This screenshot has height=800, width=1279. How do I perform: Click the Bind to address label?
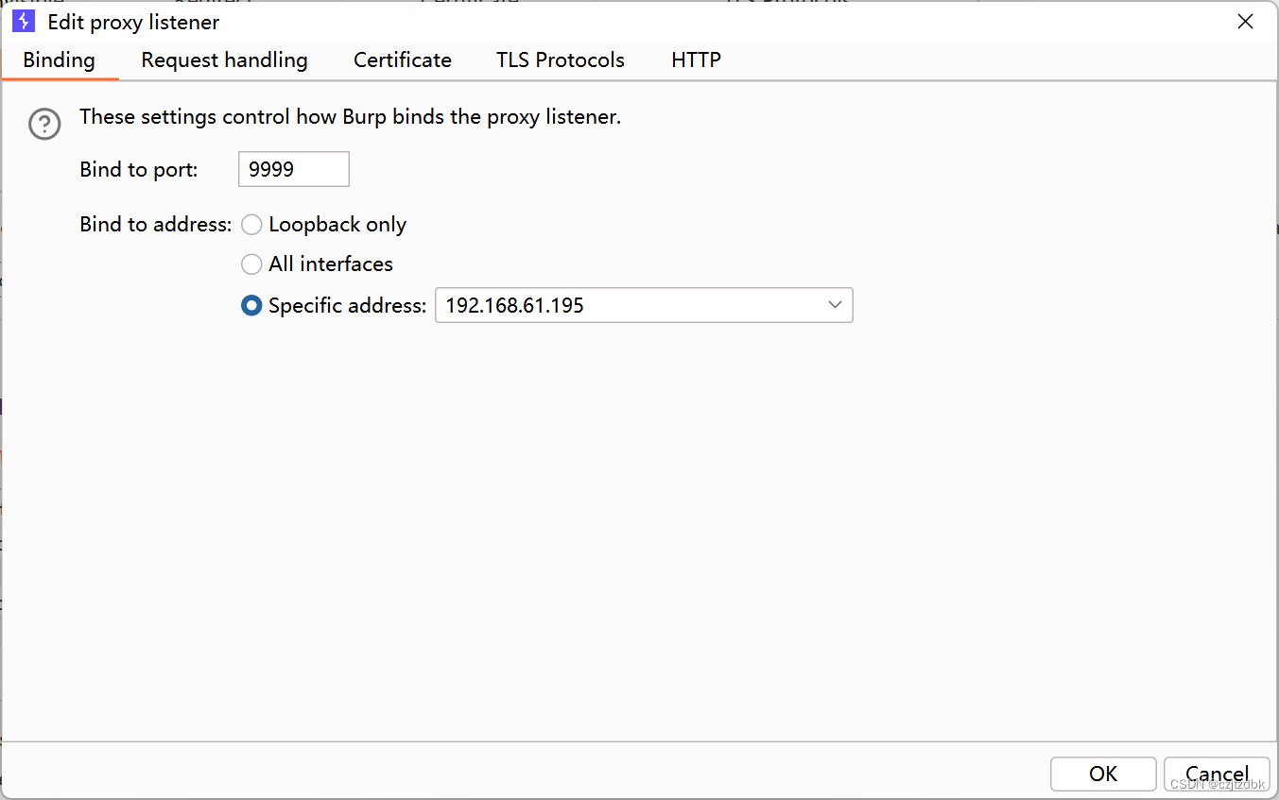[156, 225]
